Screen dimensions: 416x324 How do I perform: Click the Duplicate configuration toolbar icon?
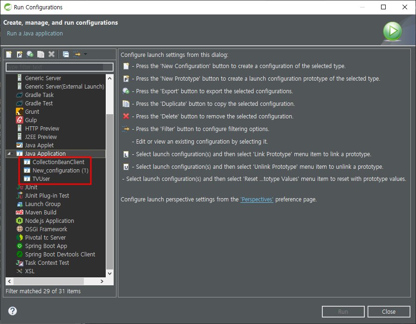click(41, 55)
